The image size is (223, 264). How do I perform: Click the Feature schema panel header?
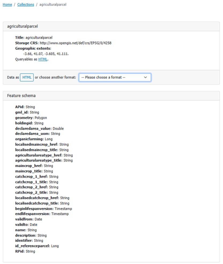21,96
